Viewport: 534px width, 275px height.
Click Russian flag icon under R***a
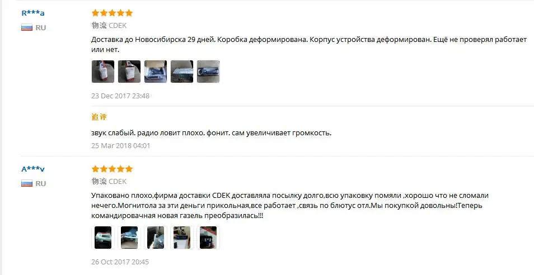click(x=26, y=27)
